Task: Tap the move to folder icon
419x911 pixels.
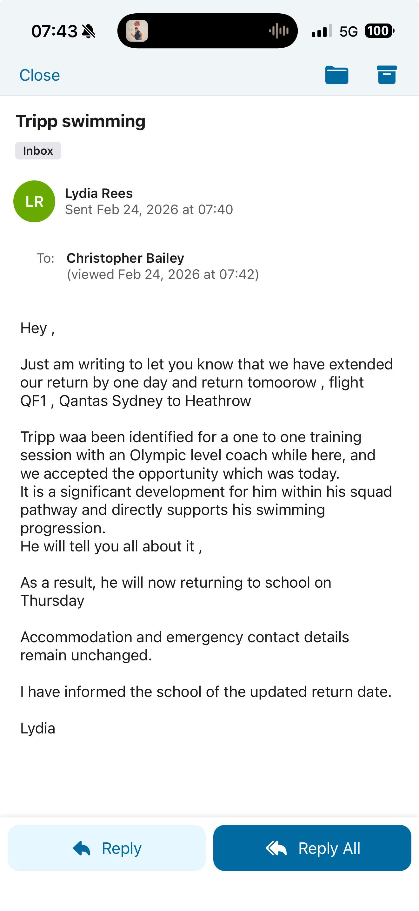Action: [x=336, y=75]
